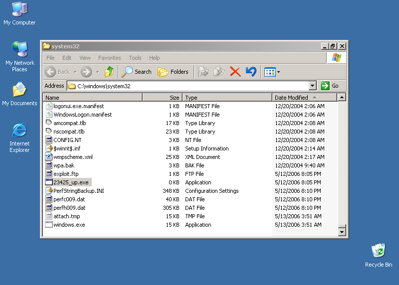Click the 12/20/2004 9:40 AM date
Screen dimensions: 399x285
coord(300,165)
